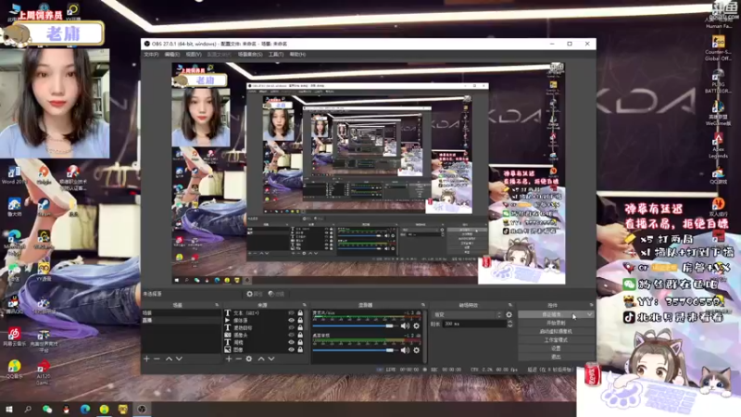Pop out the Sources panel dock icon
Image resolution: width=741 pixels, height=417 pixels.
[305, 306]
